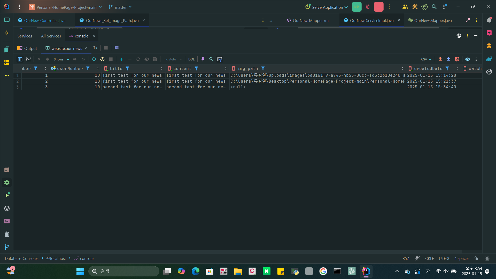Open the Database tool window icon
The height and width of the screenshot is (279, 496).
489,46
